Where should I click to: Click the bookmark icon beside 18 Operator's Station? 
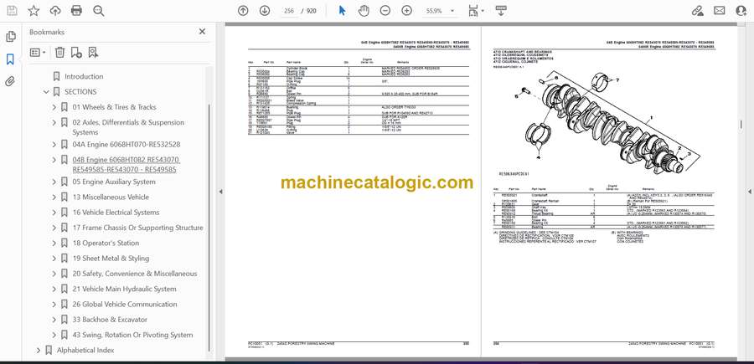64,243
